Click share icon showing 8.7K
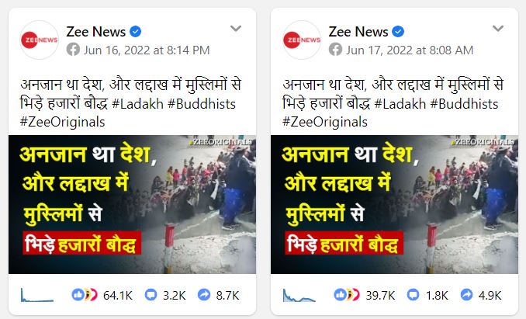The height and width of the screenshot is (319, 526). coord(204,295)
